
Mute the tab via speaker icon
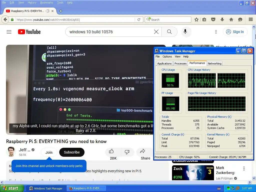(47, 11)
